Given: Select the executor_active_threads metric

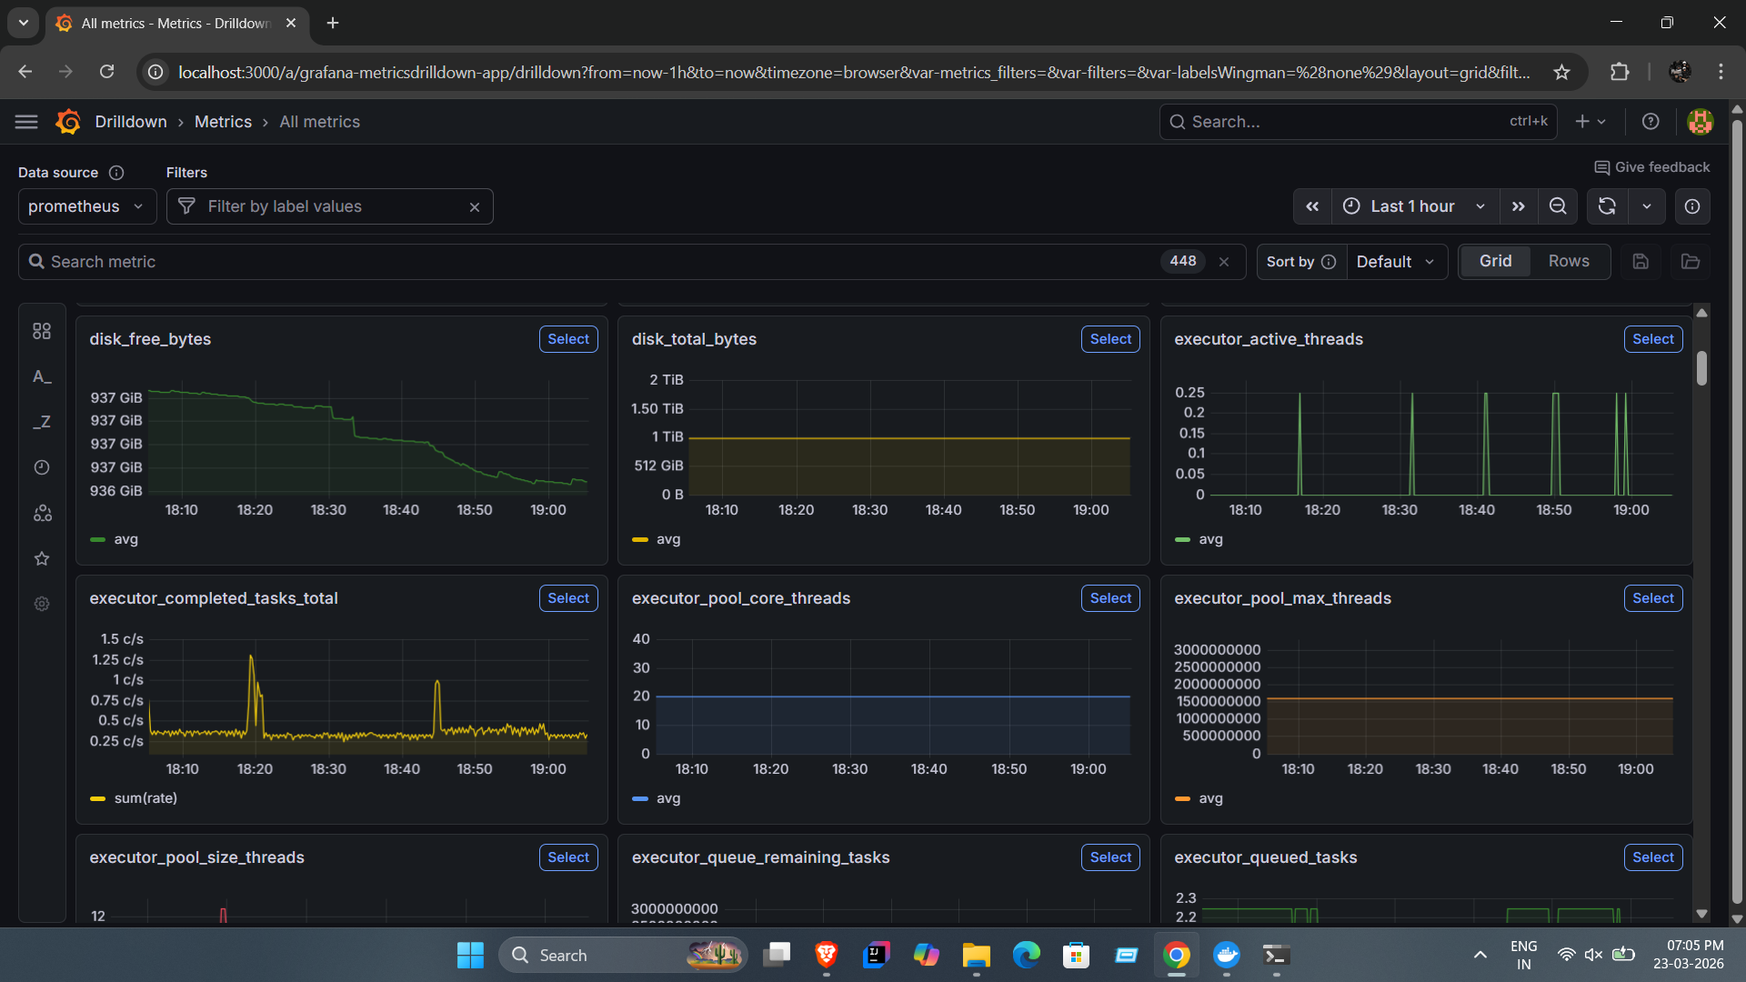Looking at the screenshot, I should (1652, 339).
